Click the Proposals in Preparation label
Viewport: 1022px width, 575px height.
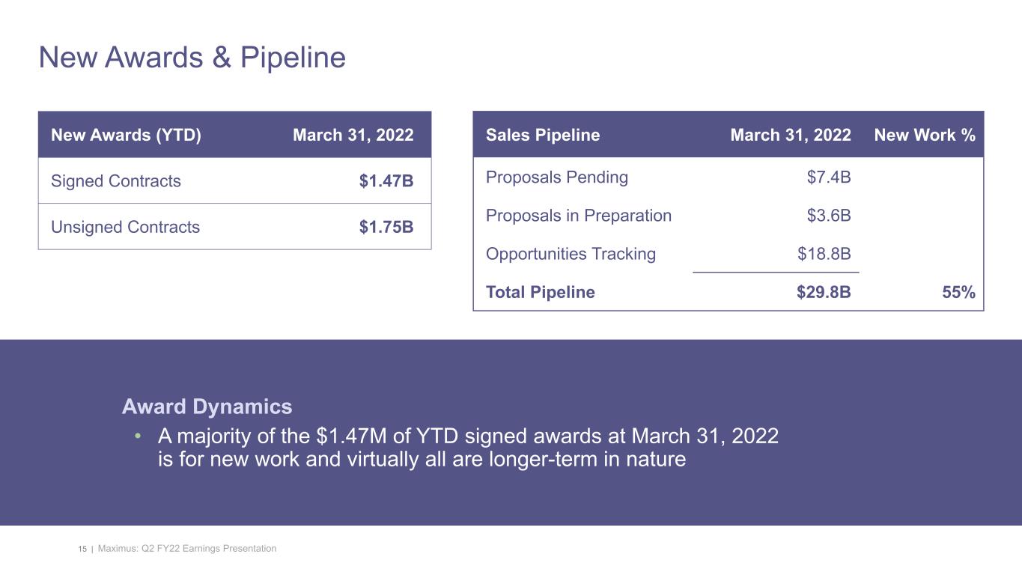(x=579, y=216)
